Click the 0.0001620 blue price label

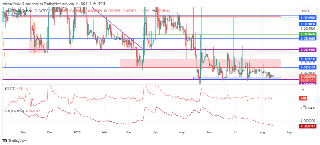pos(308,38)
